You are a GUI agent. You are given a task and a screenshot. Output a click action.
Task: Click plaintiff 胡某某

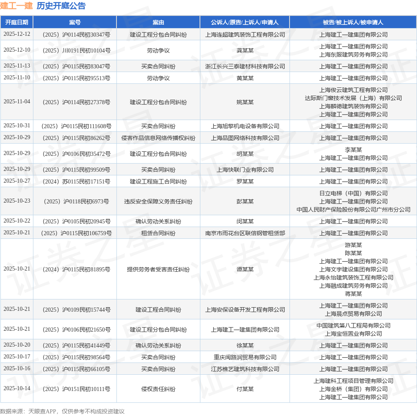[x=245, y=154]
